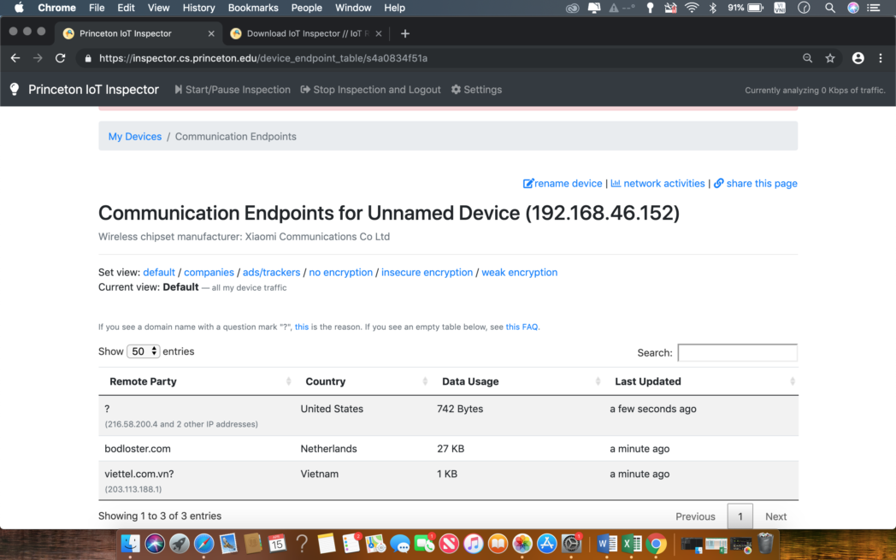This screenshot has height=560, width=896.
Task: Click the share this page link
Action: click(756, 184)
